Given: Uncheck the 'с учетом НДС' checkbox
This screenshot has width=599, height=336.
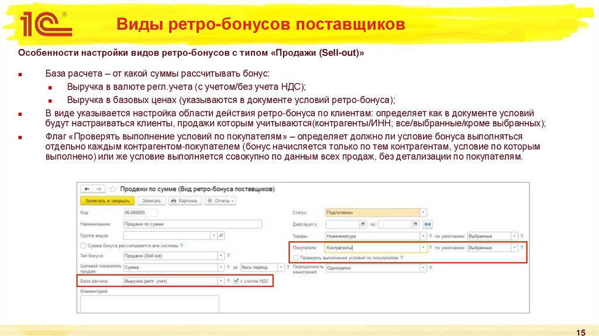Looking at the screenshot, I should [x=236, y=281].
